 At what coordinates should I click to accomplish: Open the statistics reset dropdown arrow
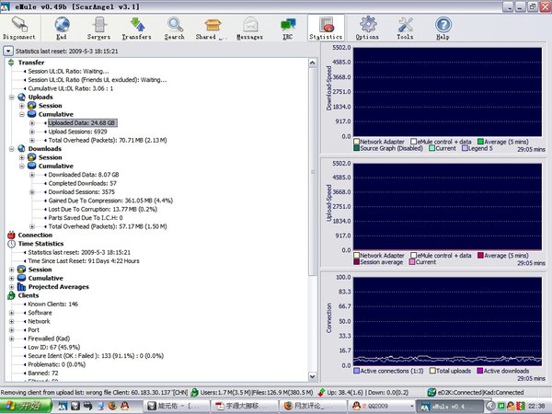8,51
